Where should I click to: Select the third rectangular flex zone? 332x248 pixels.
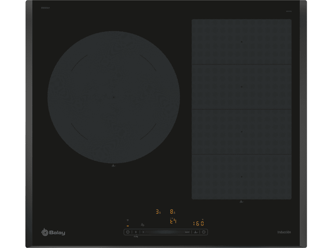(241, 131)
